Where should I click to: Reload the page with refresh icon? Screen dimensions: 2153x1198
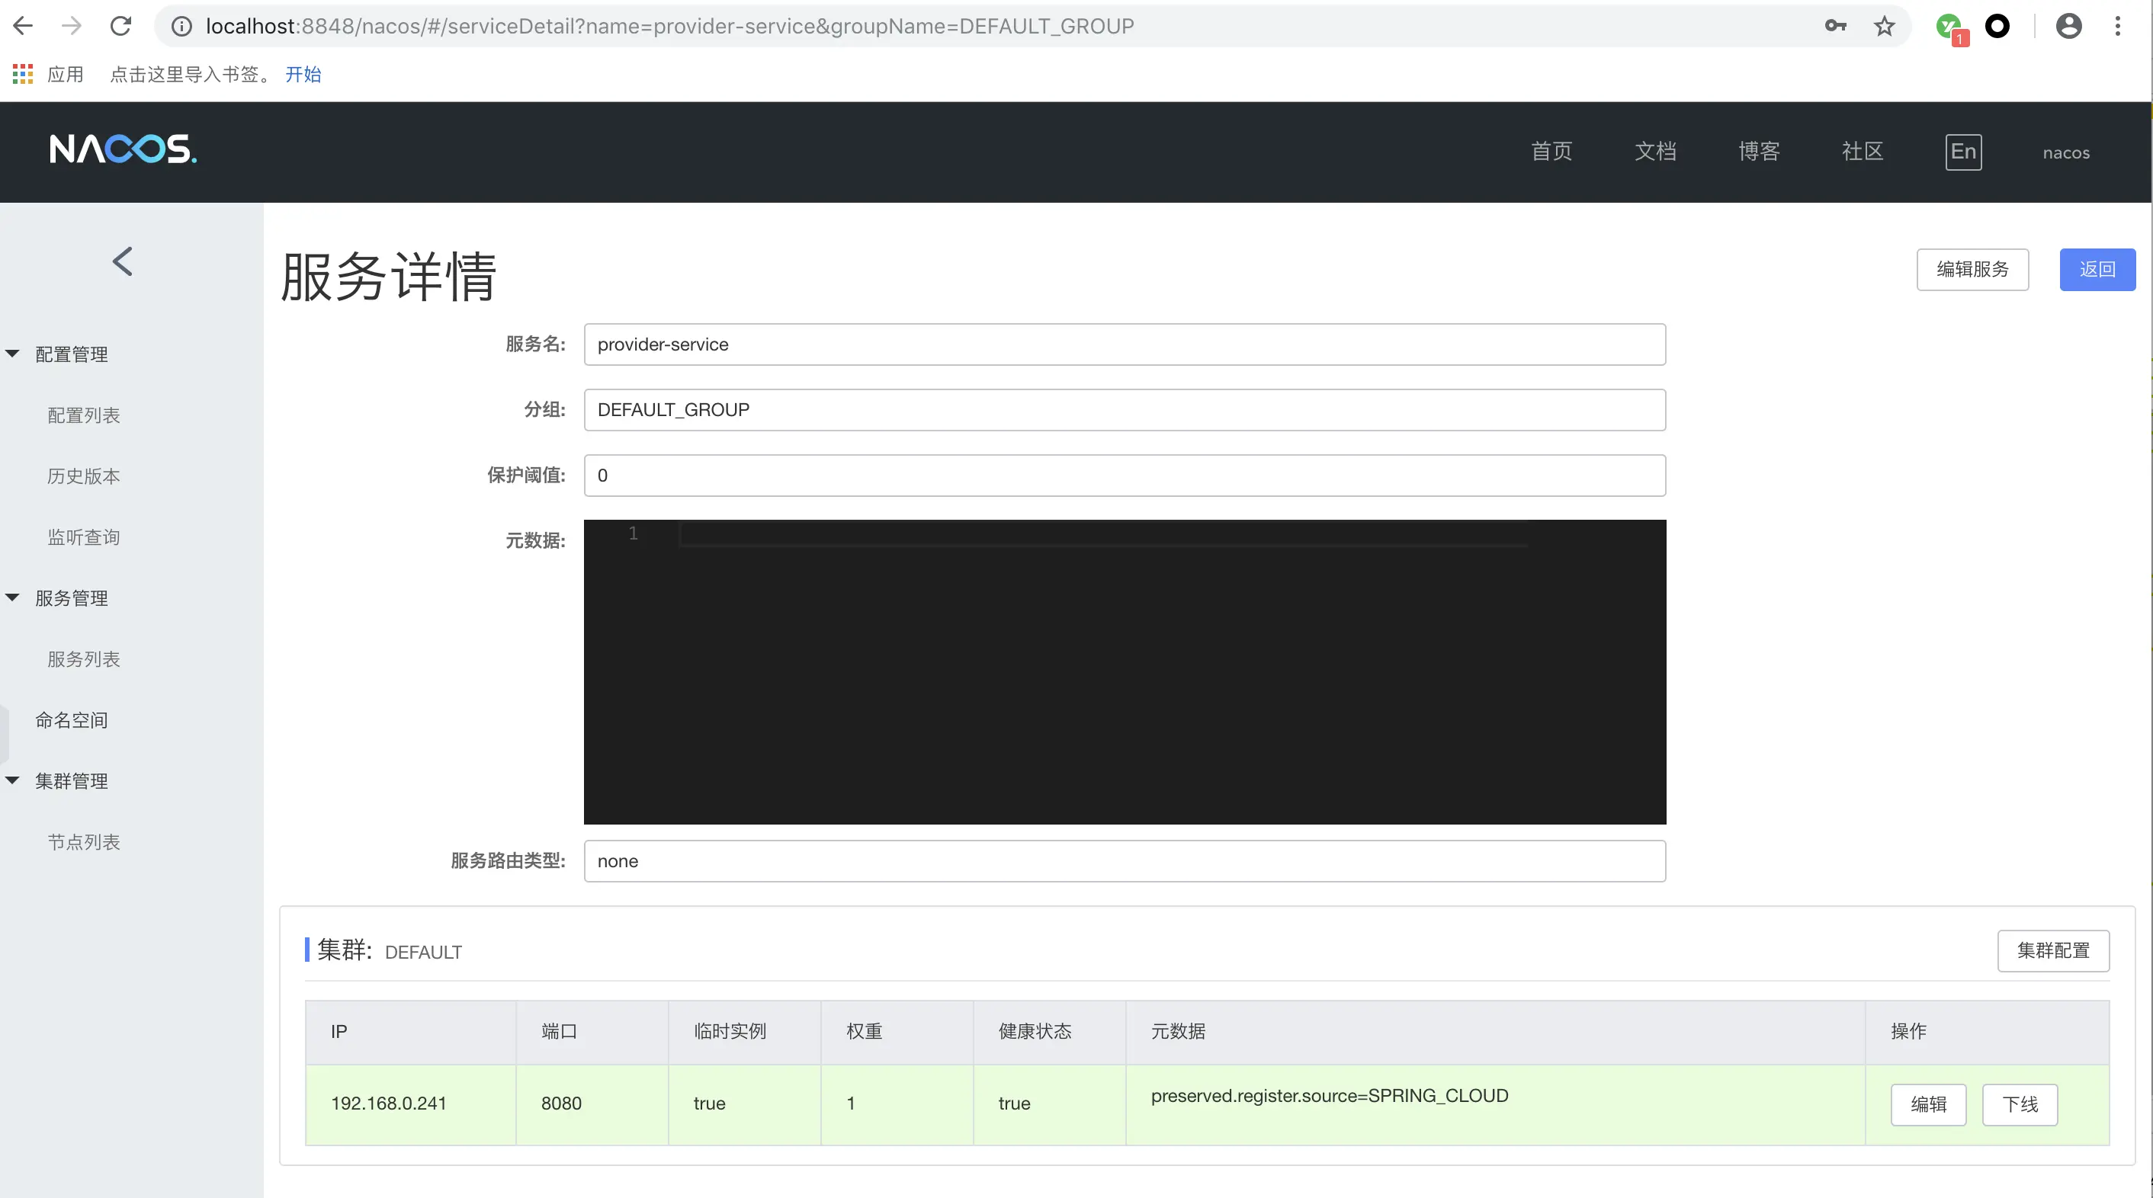121,26
